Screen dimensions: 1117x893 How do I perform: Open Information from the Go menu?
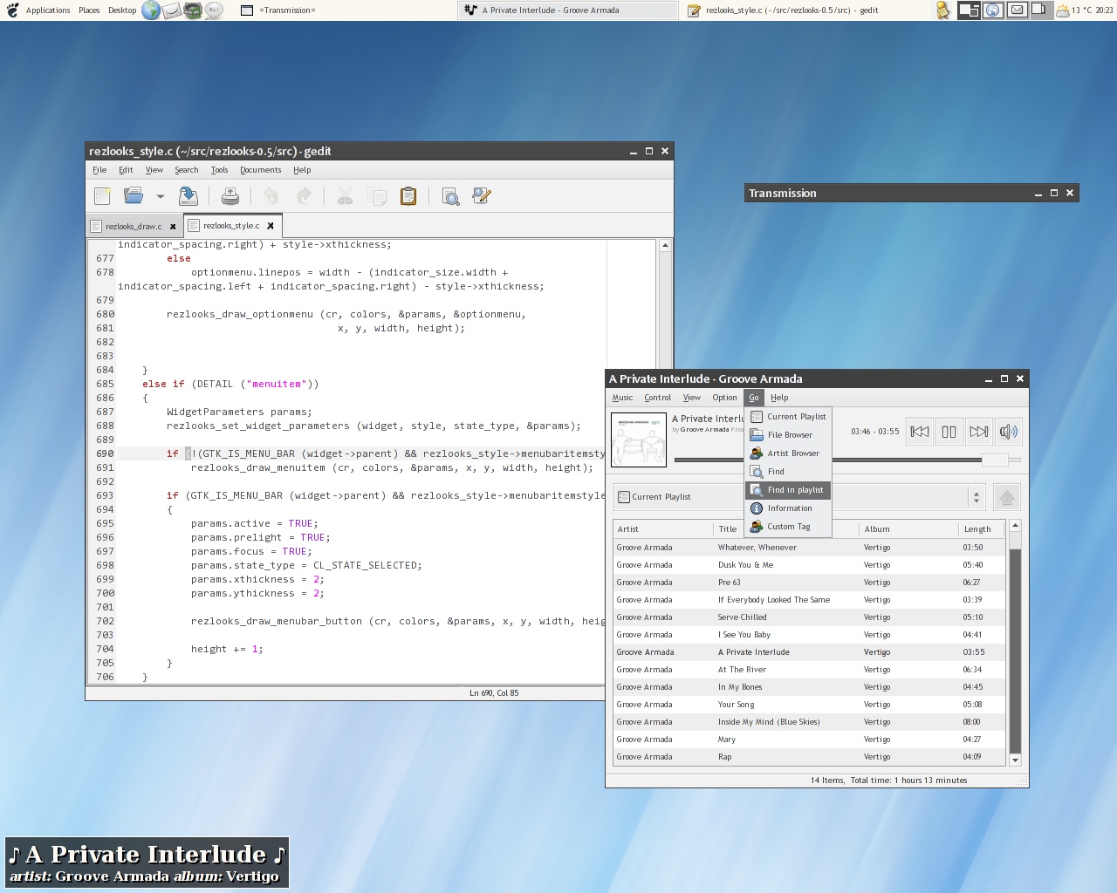(788, 508)
